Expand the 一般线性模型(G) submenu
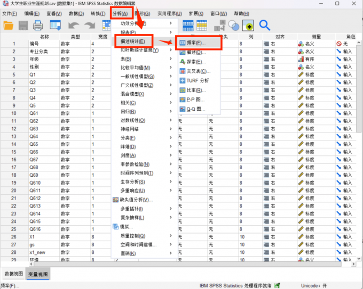The image size is (363, 289). [145, 77]
